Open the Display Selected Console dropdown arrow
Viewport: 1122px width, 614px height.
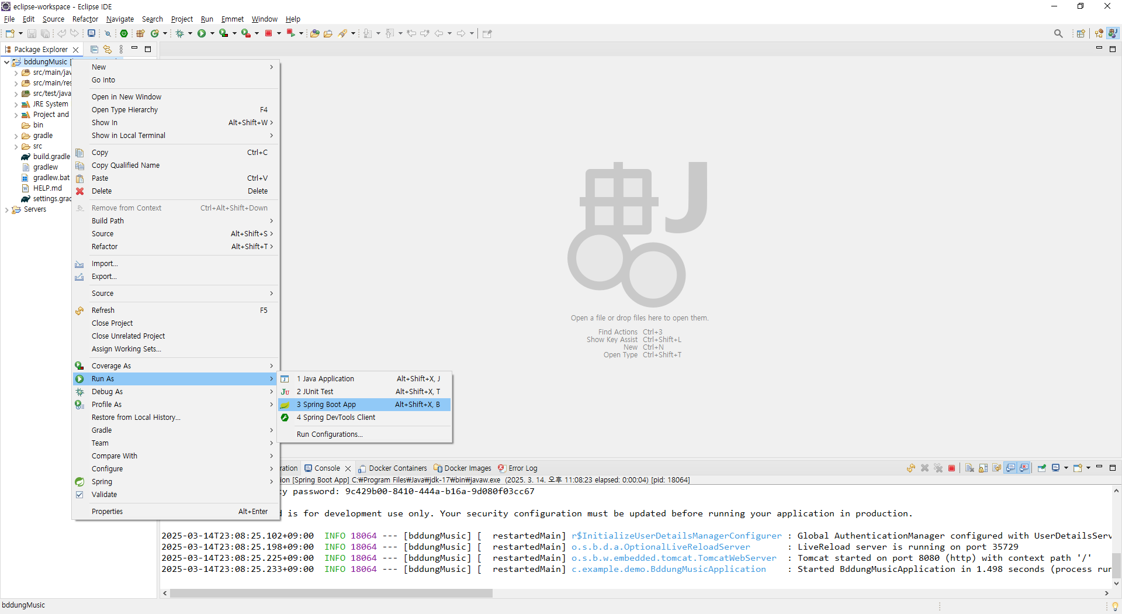click(1066, 468)
